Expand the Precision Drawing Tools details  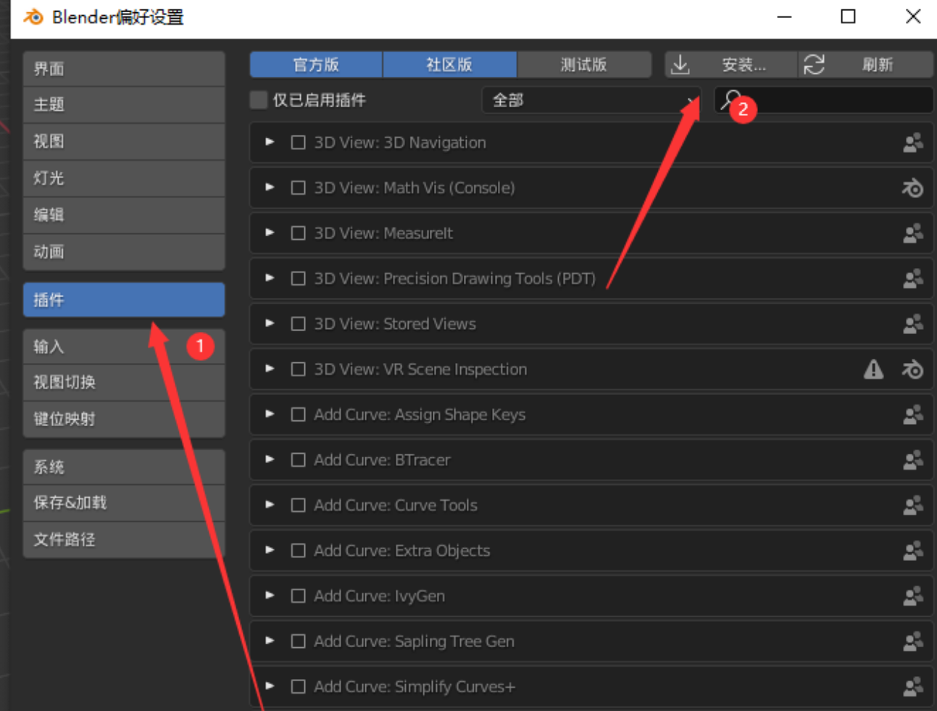(270, 278)
